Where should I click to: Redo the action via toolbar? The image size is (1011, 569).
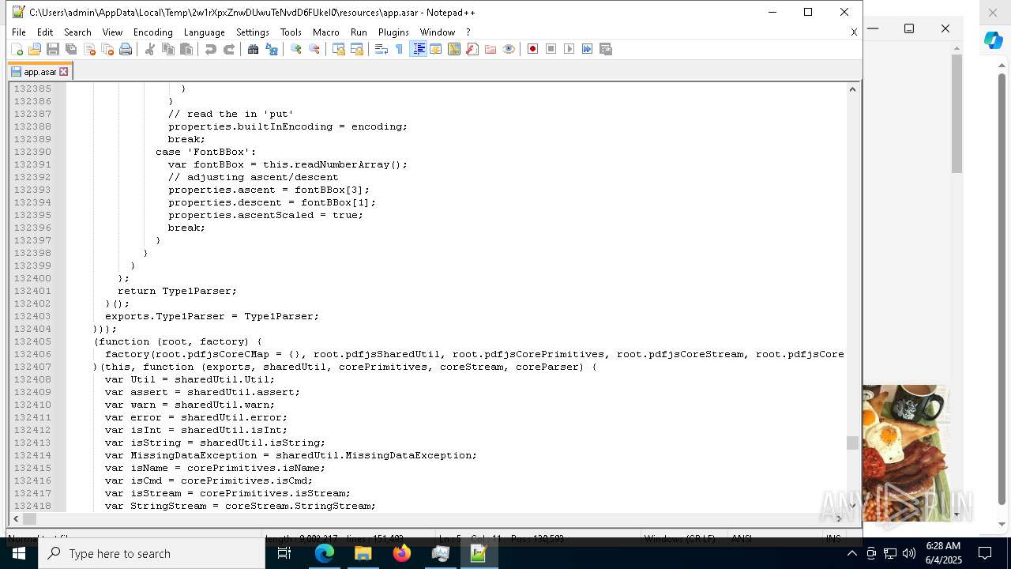pos(229,49)
